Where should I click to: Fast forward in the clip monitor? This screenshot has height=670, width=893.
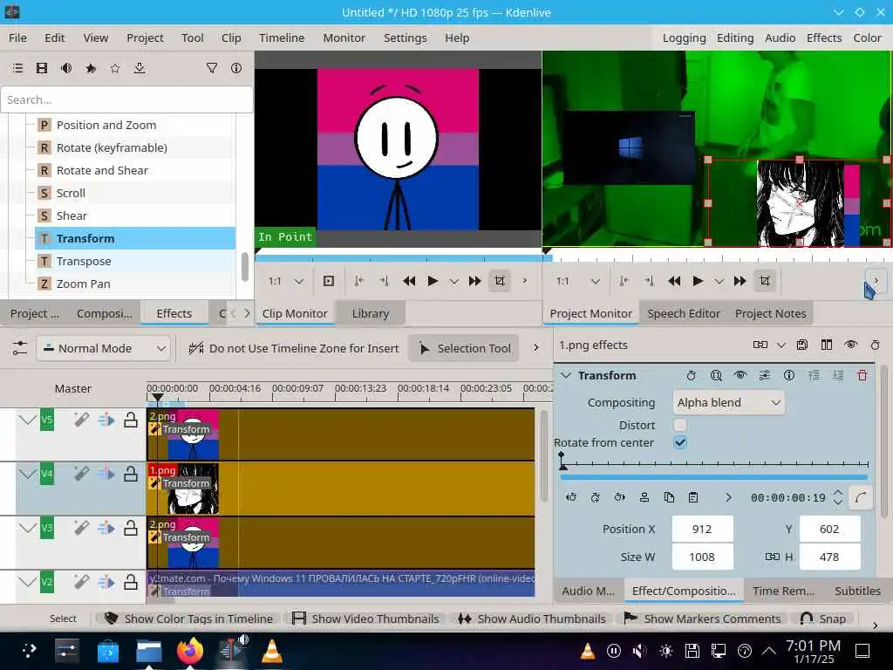[x=474, y=281]
